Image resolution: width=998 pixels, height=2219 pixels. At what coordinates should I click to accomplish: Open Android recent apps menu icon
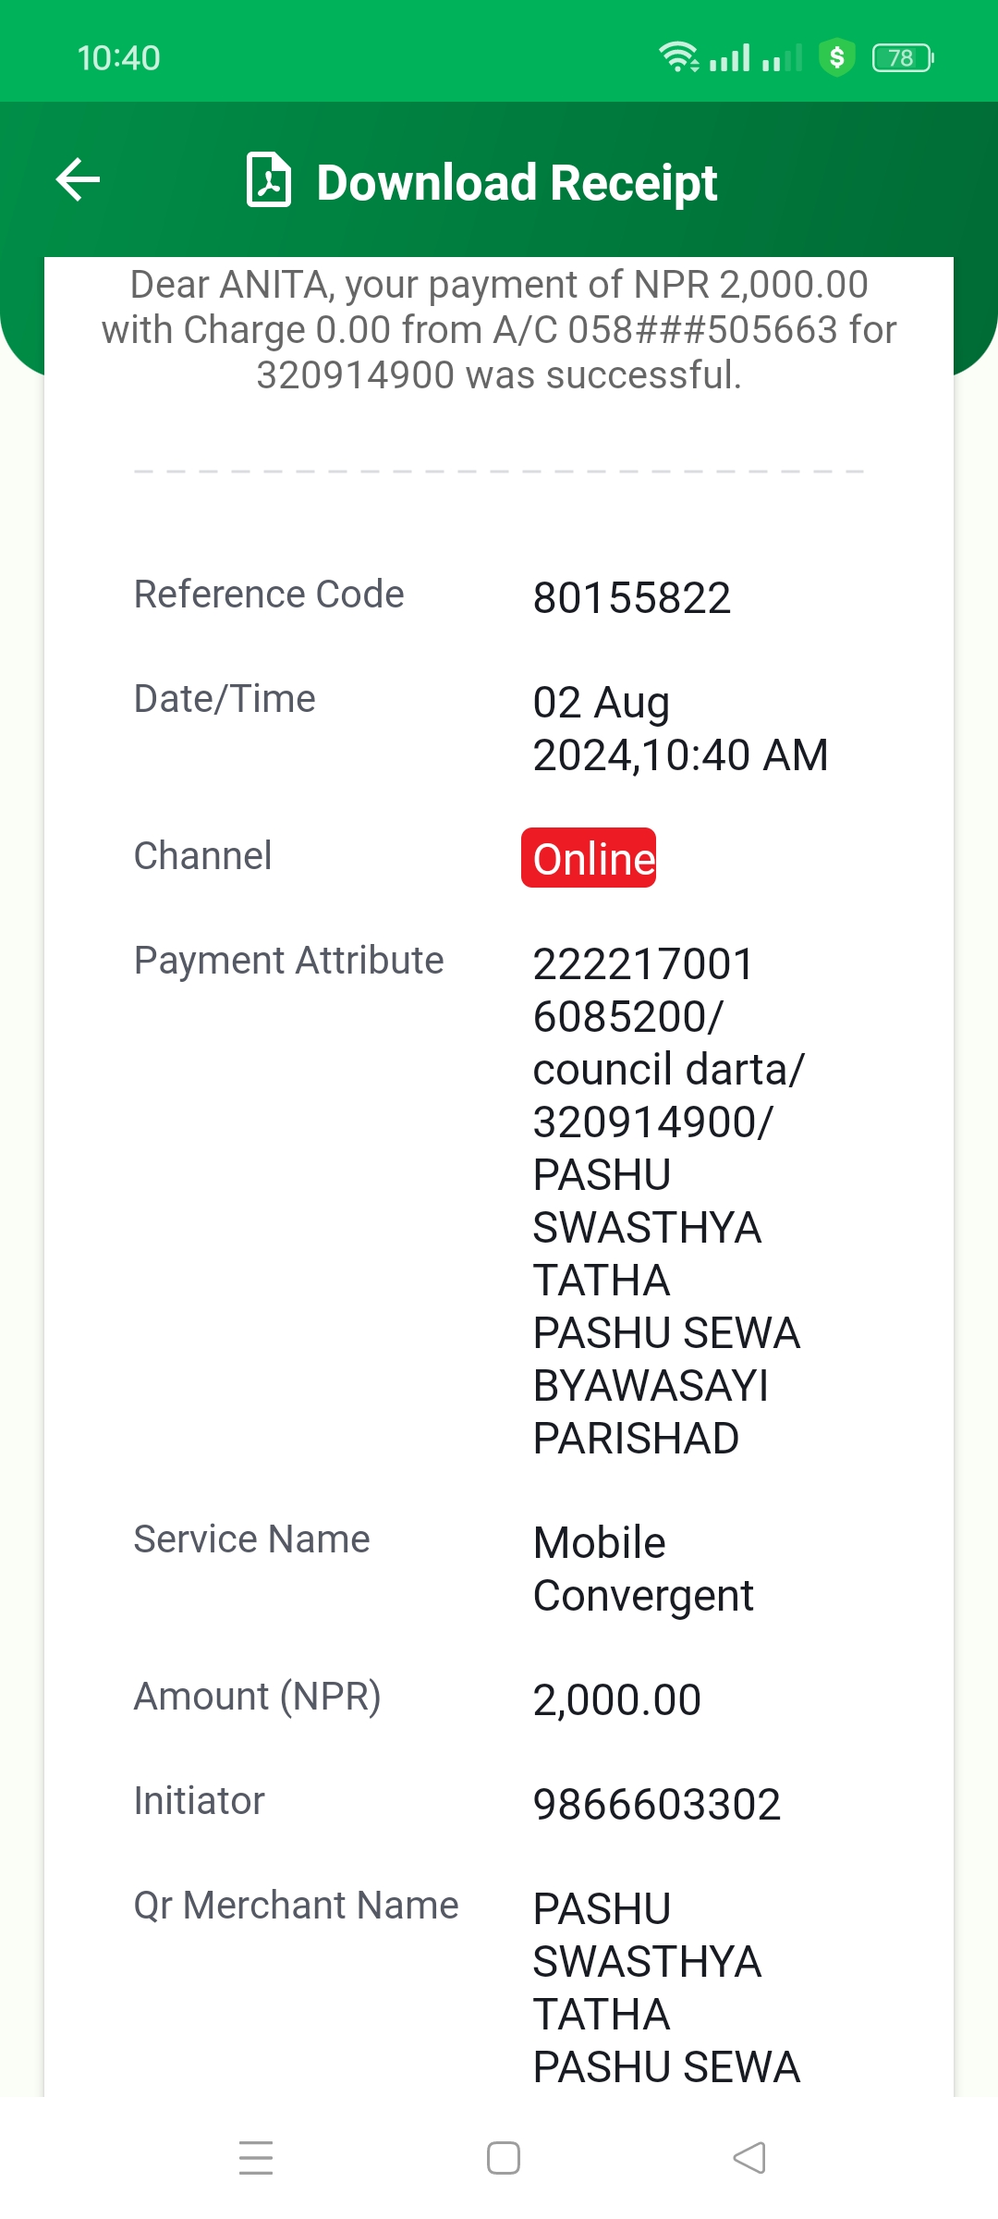pyautogui.click(x=256, y=2158)
